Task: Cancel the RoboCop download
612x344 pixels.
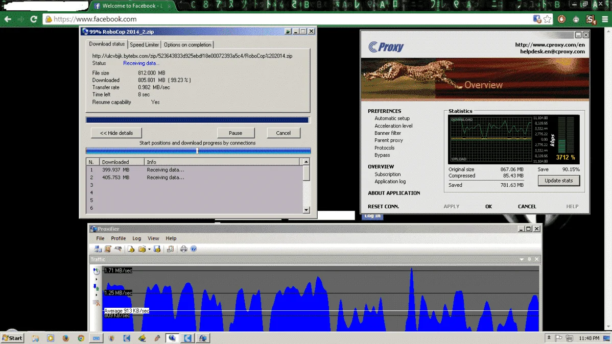Action: coord(284,133)
